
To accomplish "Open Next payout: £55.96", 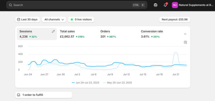I will click(x=175, y=20).
